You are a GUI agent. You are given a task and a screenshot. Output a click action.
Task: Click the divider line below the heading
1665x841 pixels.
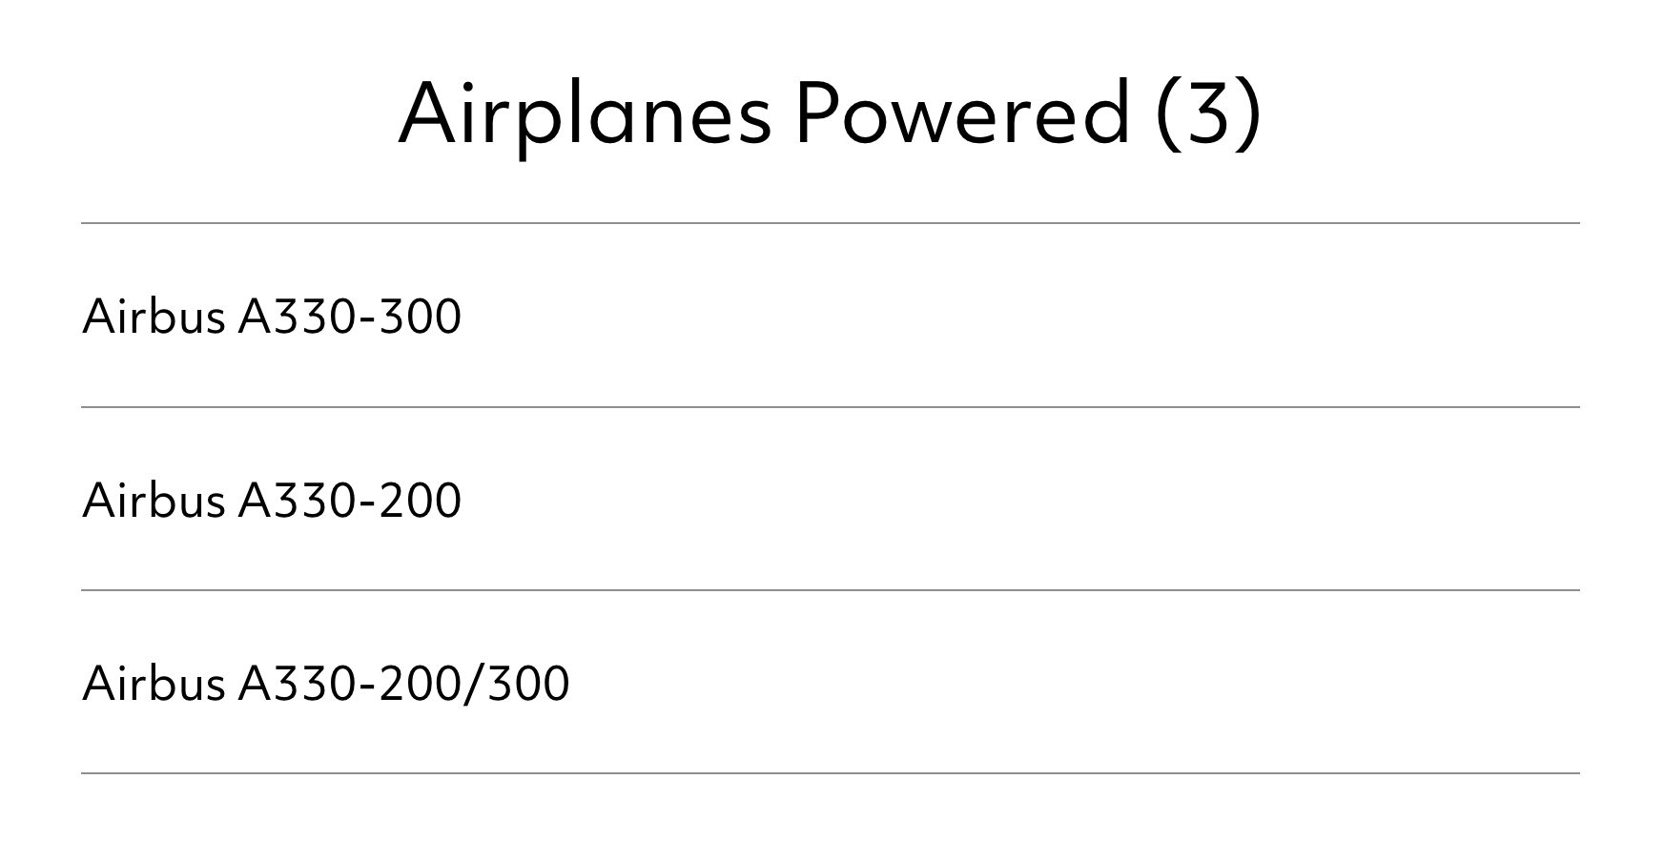click(830, 223)
